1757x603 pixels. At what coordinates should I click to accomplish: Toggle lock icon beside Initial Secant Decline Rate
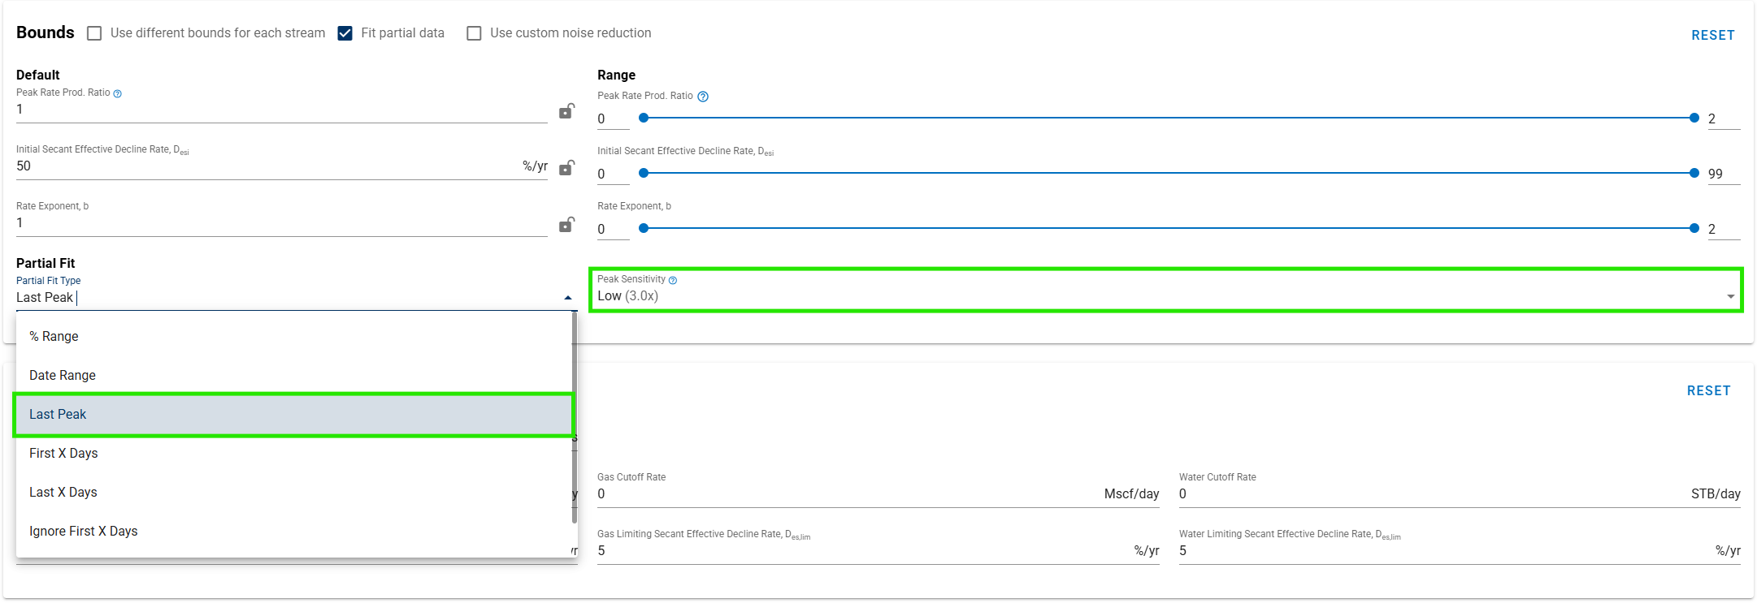point(566,168)
